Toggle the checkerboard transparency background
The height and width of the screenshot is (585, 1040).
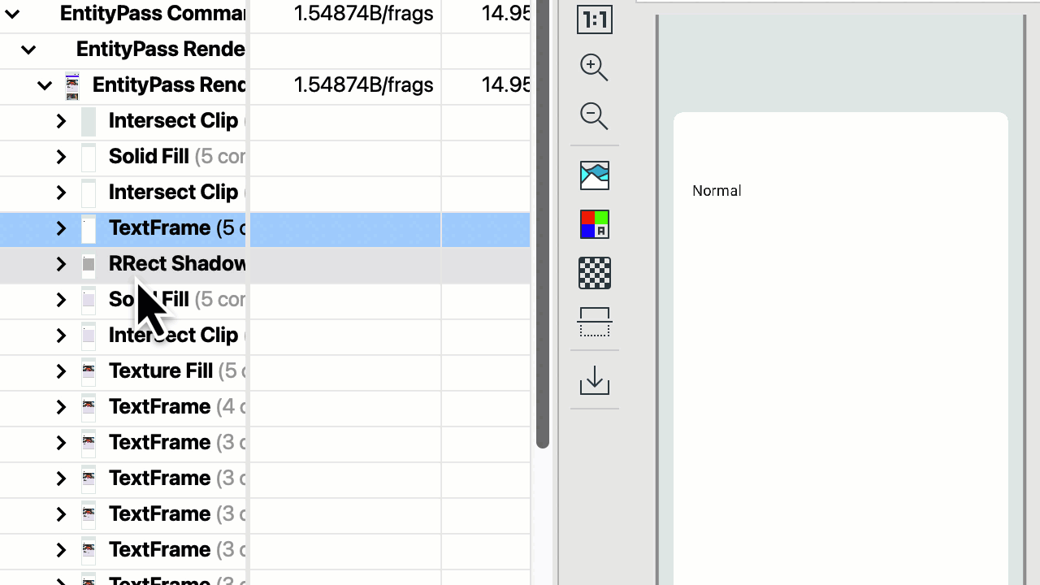click(594, 273)
